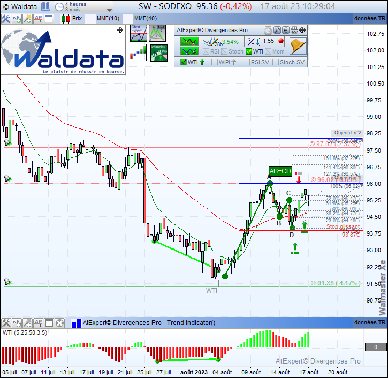Enable the Stoch SV checkbox

pyautogui.click(x=276, y=62)
